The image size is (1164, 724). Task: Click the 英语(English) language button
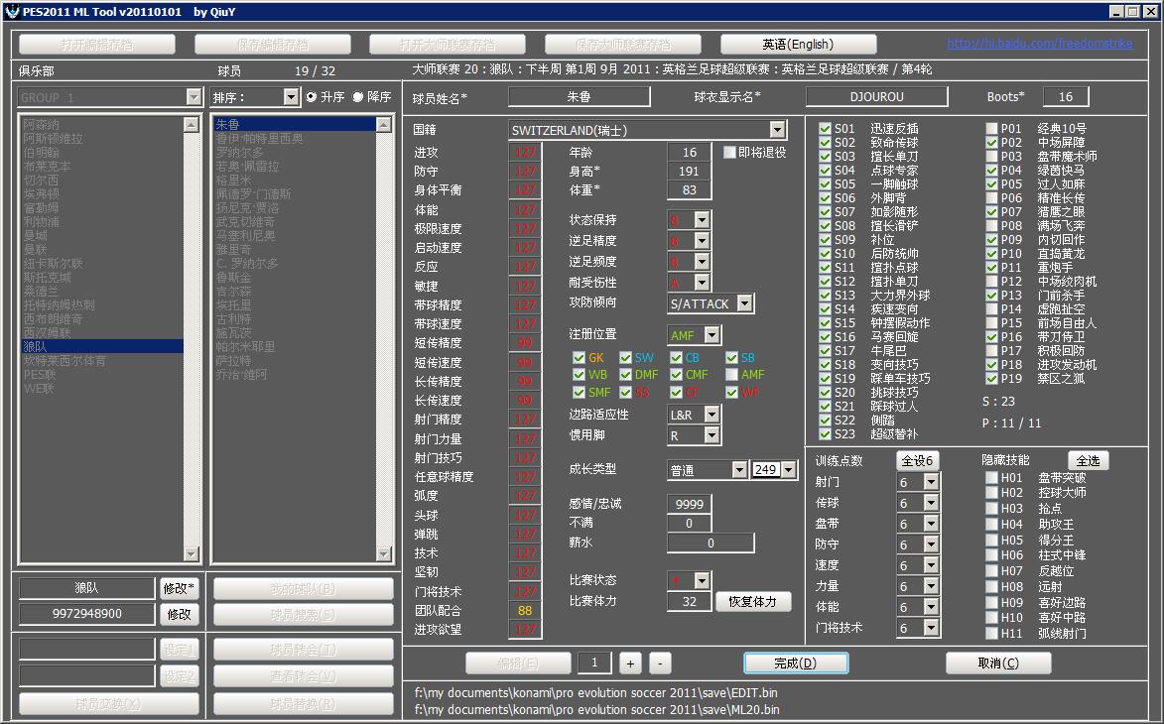(797, 45)
